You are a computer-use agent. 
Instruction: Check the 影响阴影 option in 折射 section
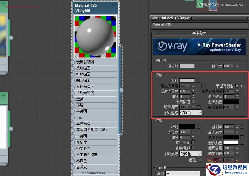(193, 148)
